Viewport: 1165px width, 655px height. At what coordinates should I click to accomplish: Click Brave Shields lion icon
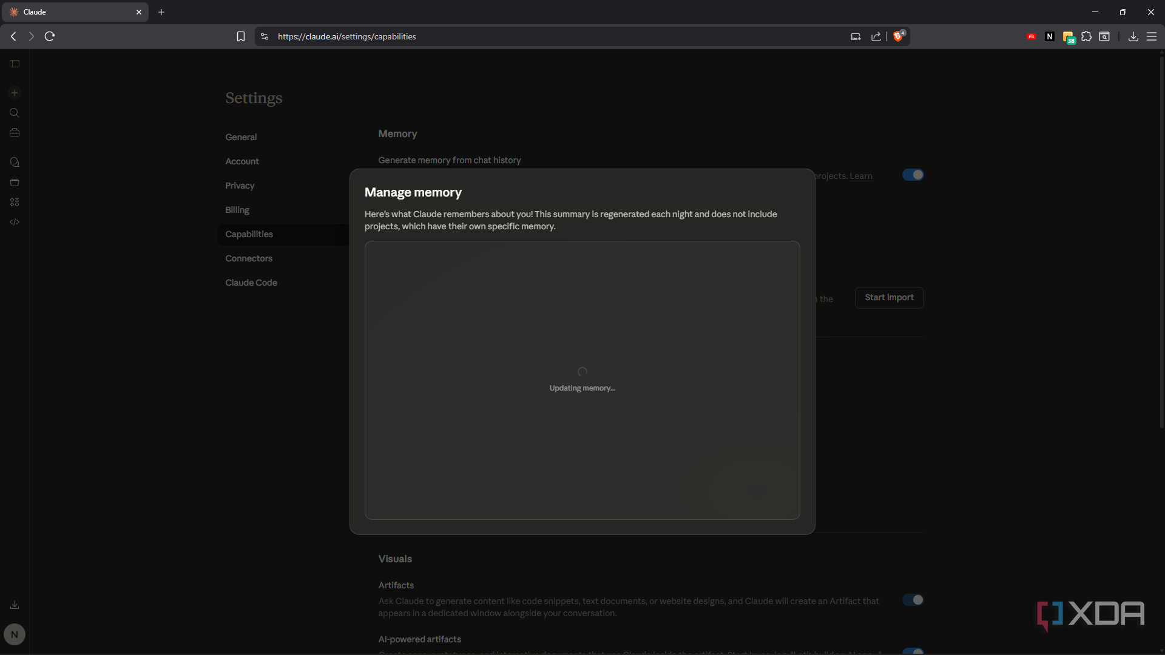(x=898, y=36)
